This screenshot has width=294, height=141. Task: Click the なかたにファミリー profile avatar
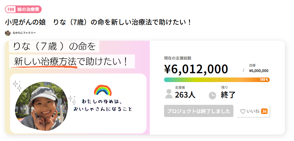pos(8,33)
